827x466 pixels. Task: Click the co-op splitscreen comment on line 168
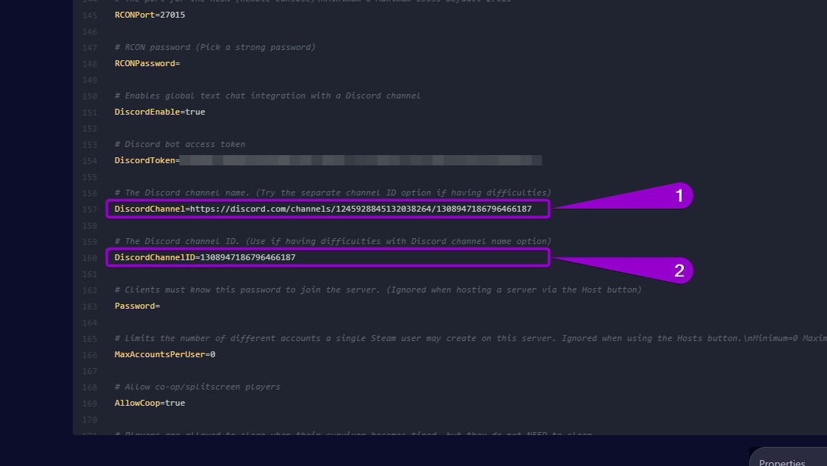pyautogui.click(x=197, y=387)
